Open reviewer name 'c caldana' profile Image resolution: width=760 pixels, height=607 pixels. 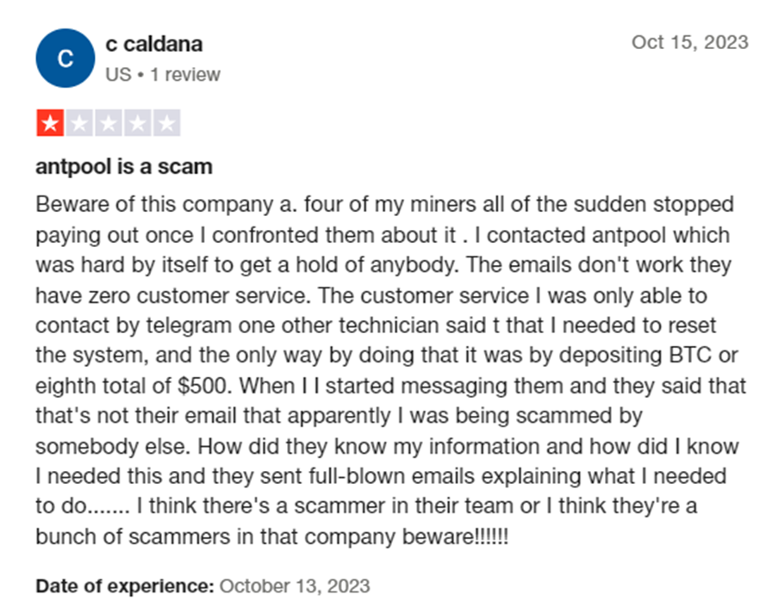pyautogui.click(x=154, y=45)
